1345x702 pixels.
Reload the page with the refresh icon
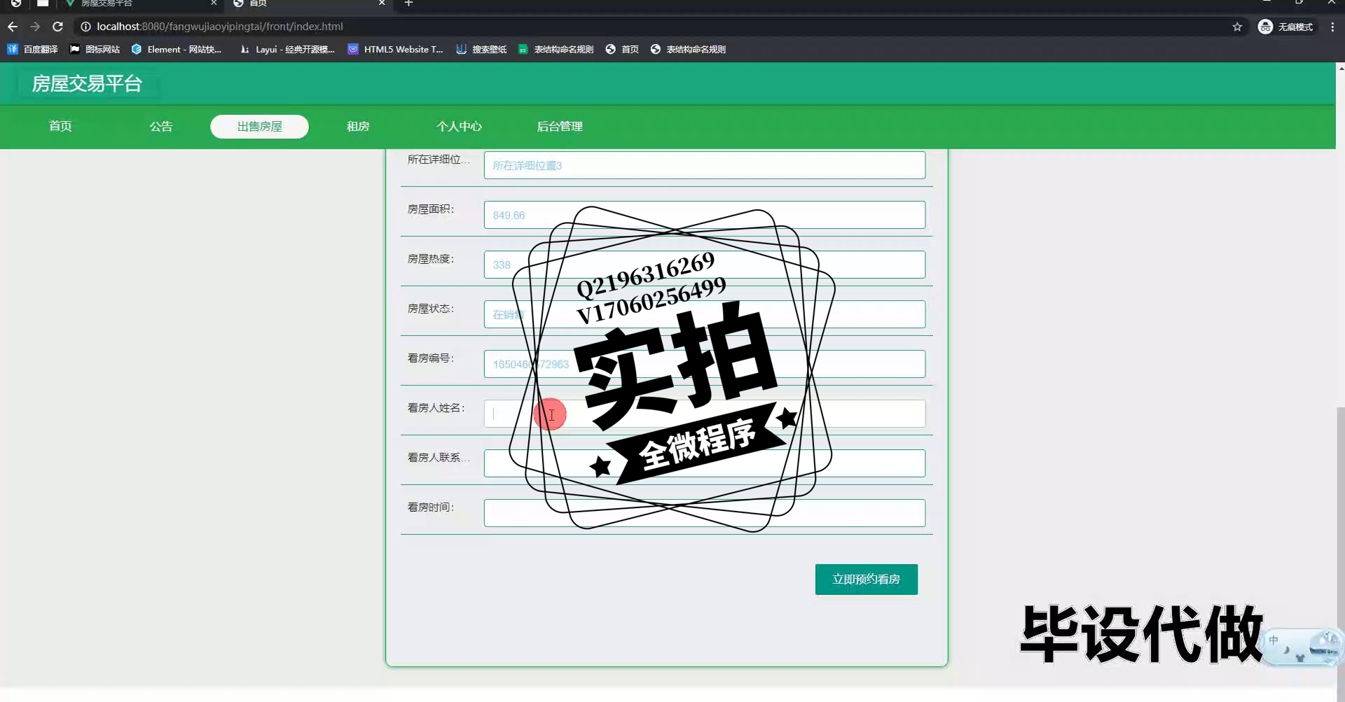tap(58, 27)
